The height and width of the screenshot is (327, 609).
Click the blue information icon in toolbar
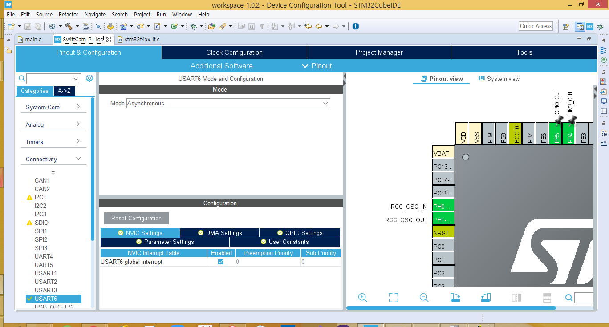click(355, 26)
